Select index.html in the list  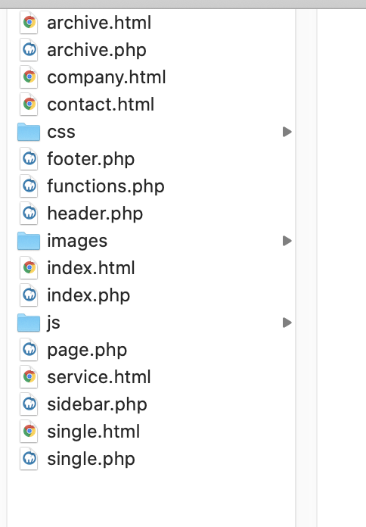click(91, 268)
